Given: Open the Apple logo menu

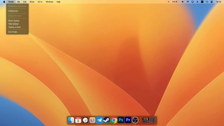Looking at the screenshot, I should [x=4, y=2].
